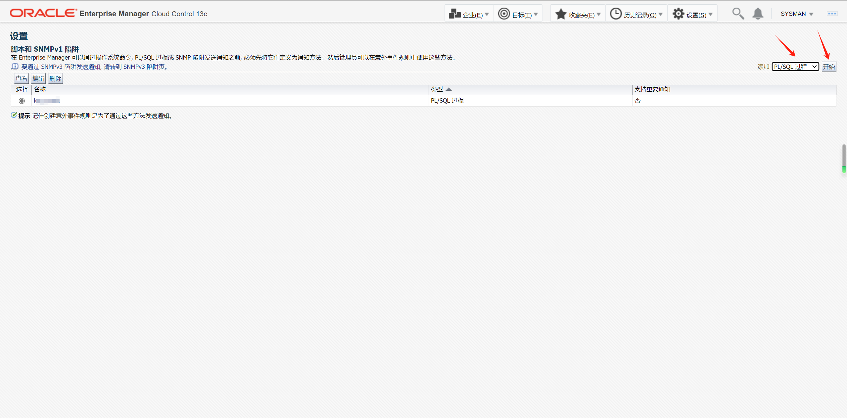Expand the PL/SQL 过程 add-type dropdown
This screenshot has height=418, width=847.
click(795, 67)
